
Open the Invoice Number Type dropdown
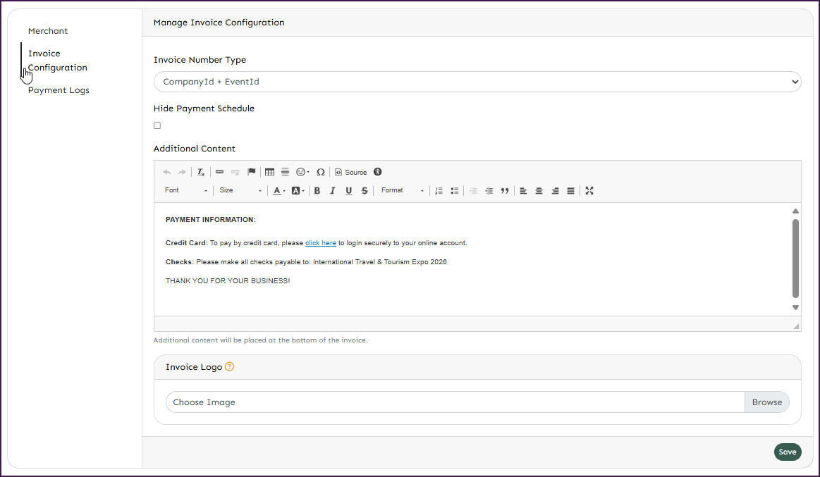(477, 82)
